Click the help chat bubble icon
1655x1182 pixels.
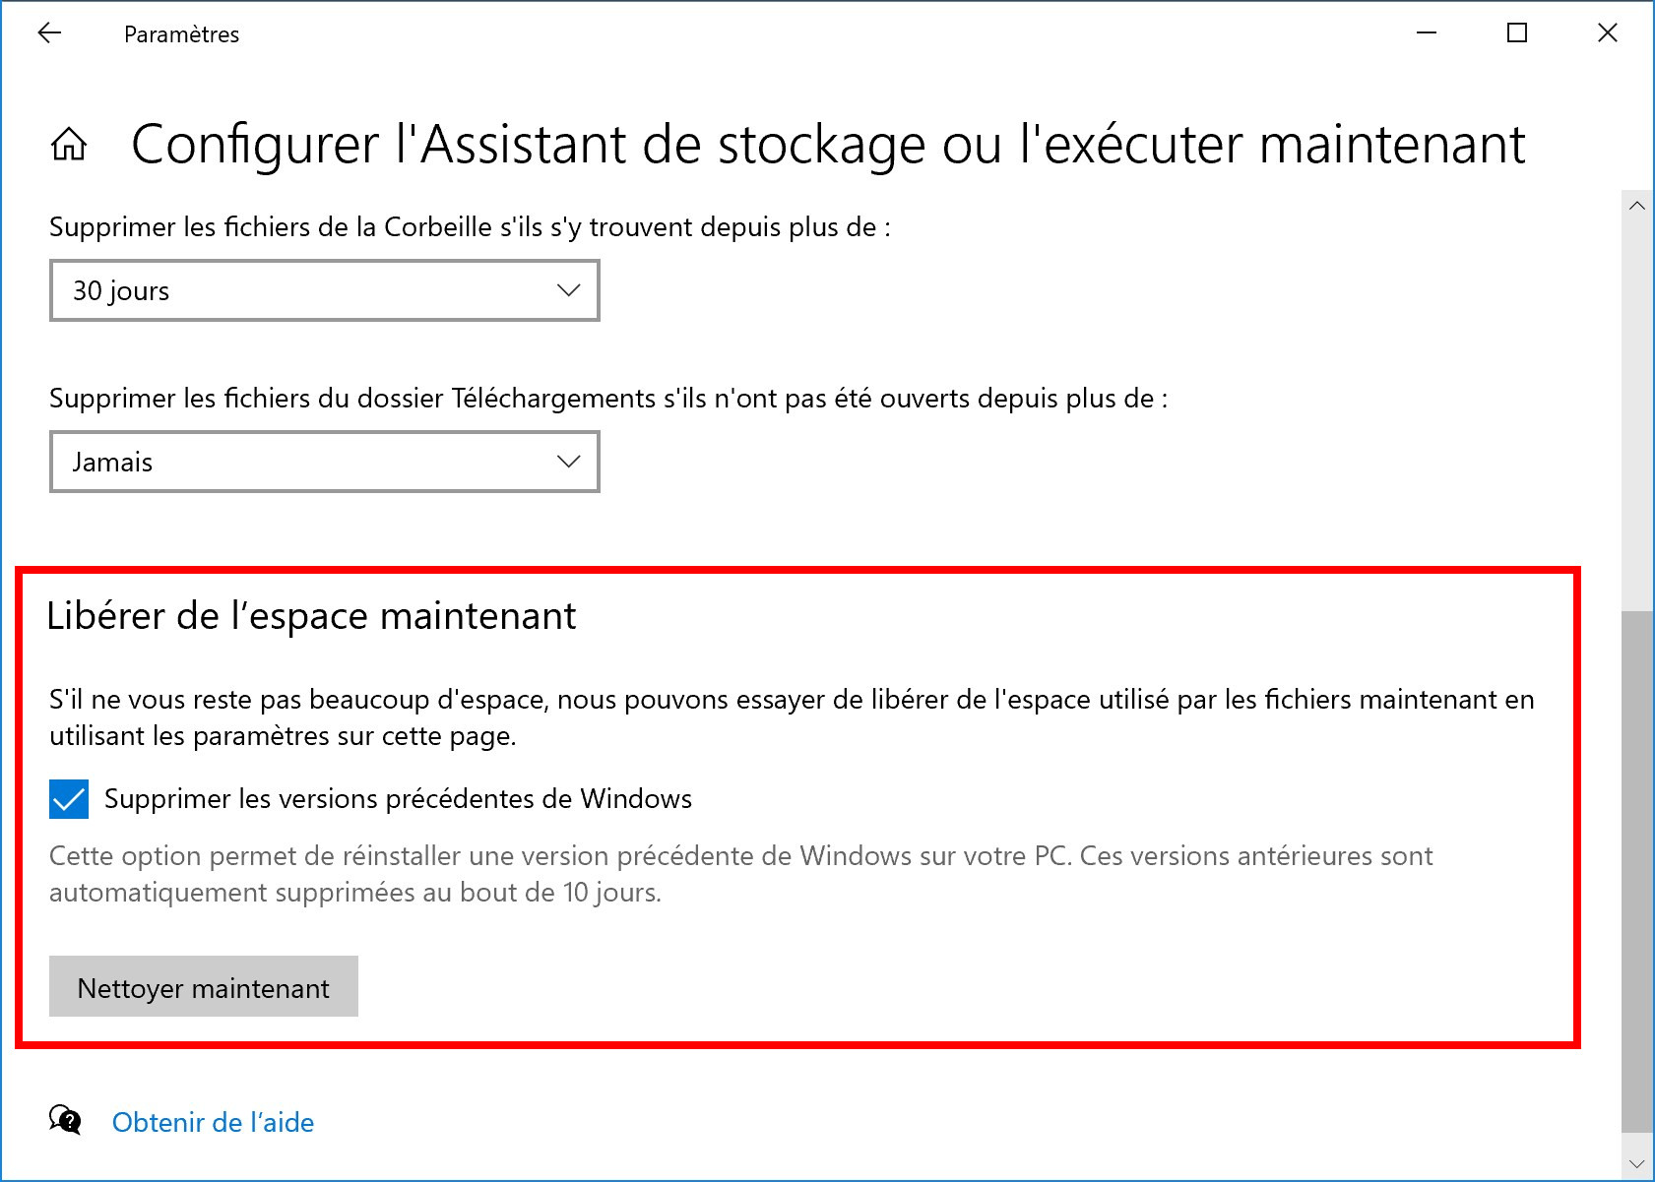pyautogui.click(x=65, y=1120)
